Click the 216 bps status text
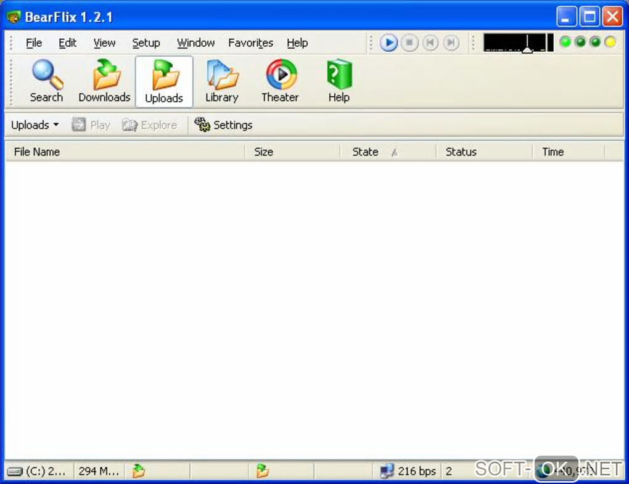 tap(417, 471)
